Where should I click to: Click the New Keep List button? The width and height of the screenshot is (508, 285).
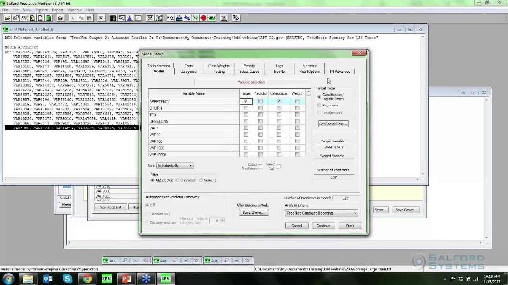tap(110, 207)
